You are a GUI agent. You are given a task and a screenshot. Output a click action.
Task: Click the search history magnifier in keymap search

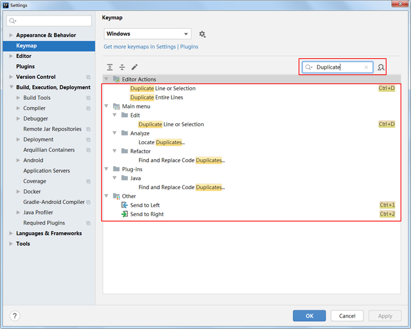309,67
